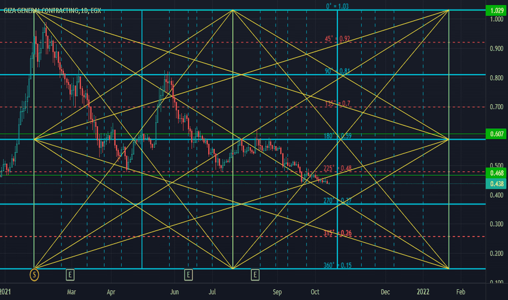Click the GIZA GENERAL CONTRACTING chart title

[x=52, y=11]
